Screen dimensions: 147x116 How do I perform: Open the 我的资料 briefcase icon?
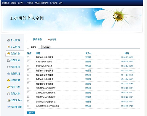coord(9,67)
